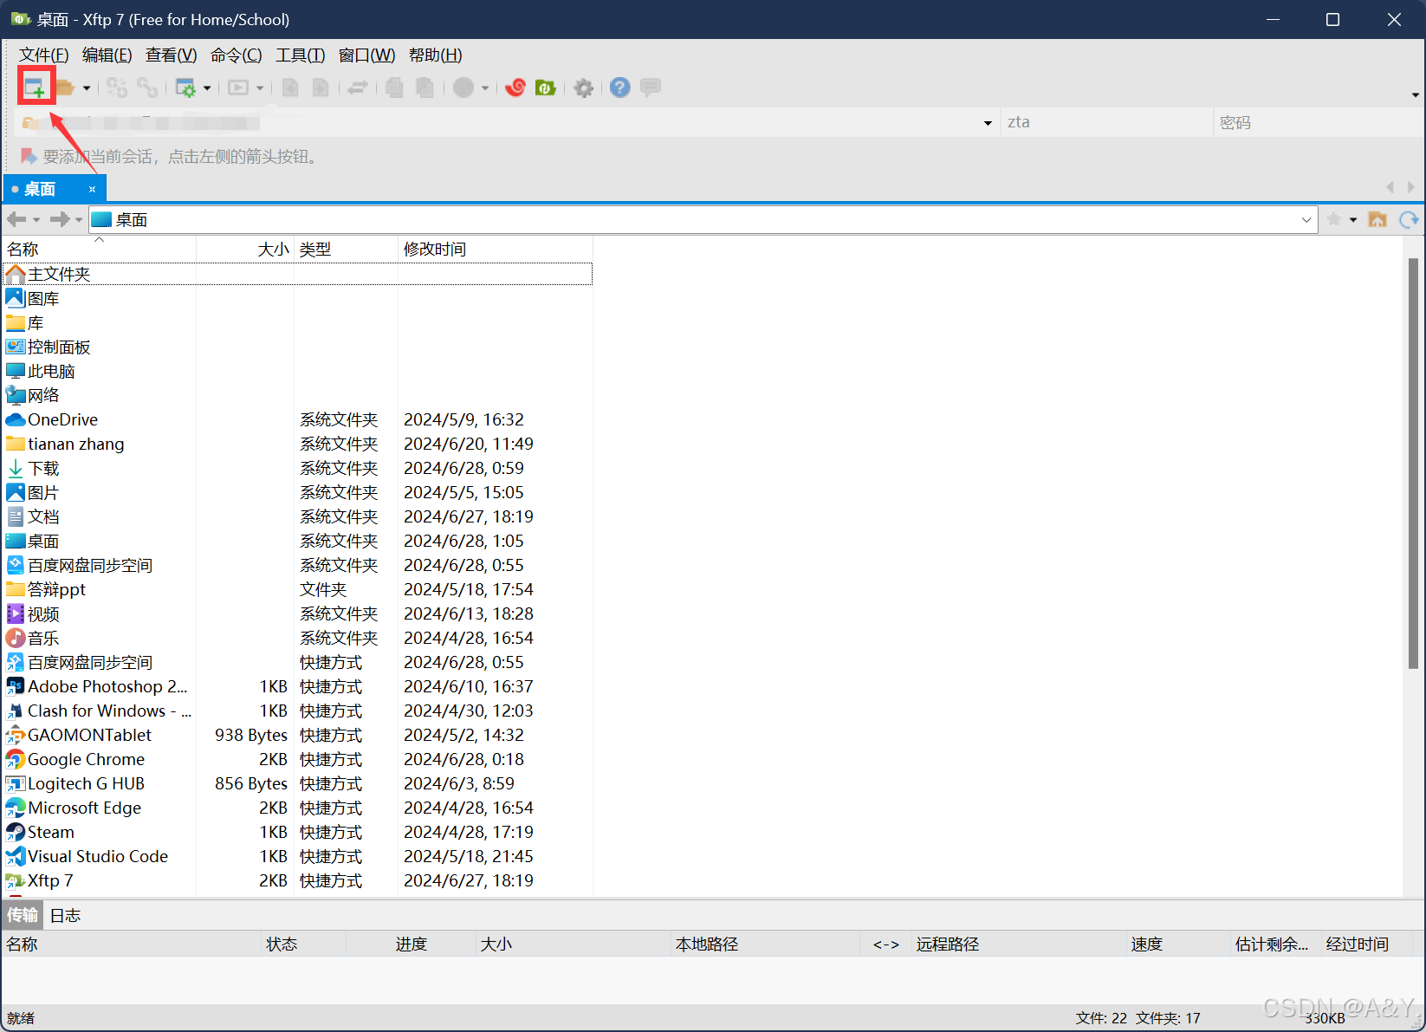Click the username field showing zta
The width and height of the screenshot is (1426, 1032).
coord(1106,122)
